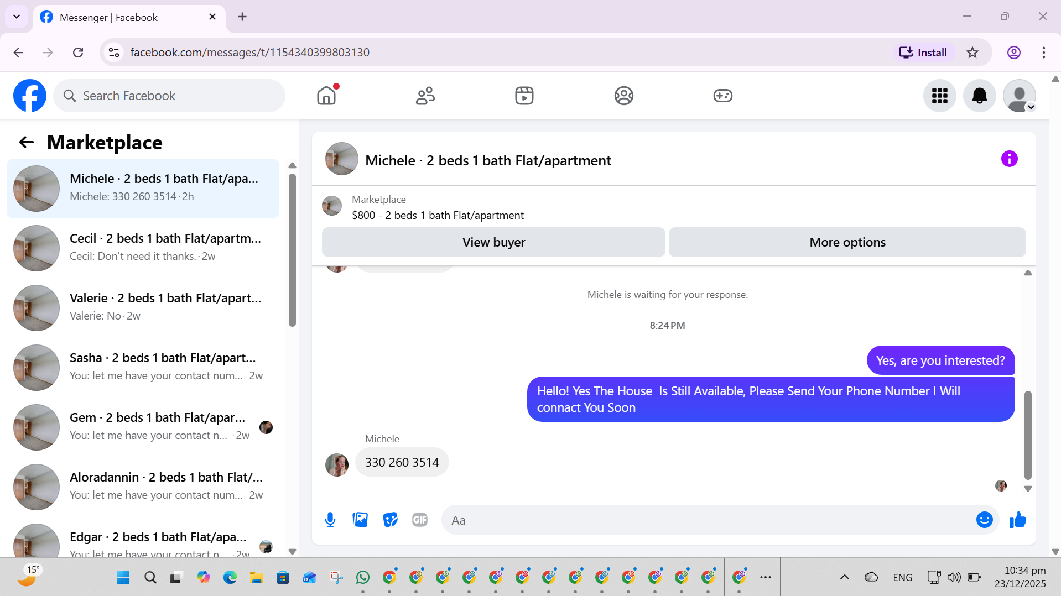Open Chrome profile icon
This screenshot has height=596, width=1061.
[x=1013, y=53]
